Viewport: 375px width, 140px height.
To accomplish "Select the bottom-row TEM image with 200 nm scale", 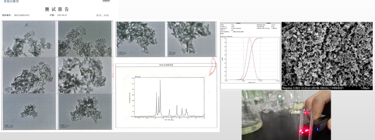I will (85, 112).
